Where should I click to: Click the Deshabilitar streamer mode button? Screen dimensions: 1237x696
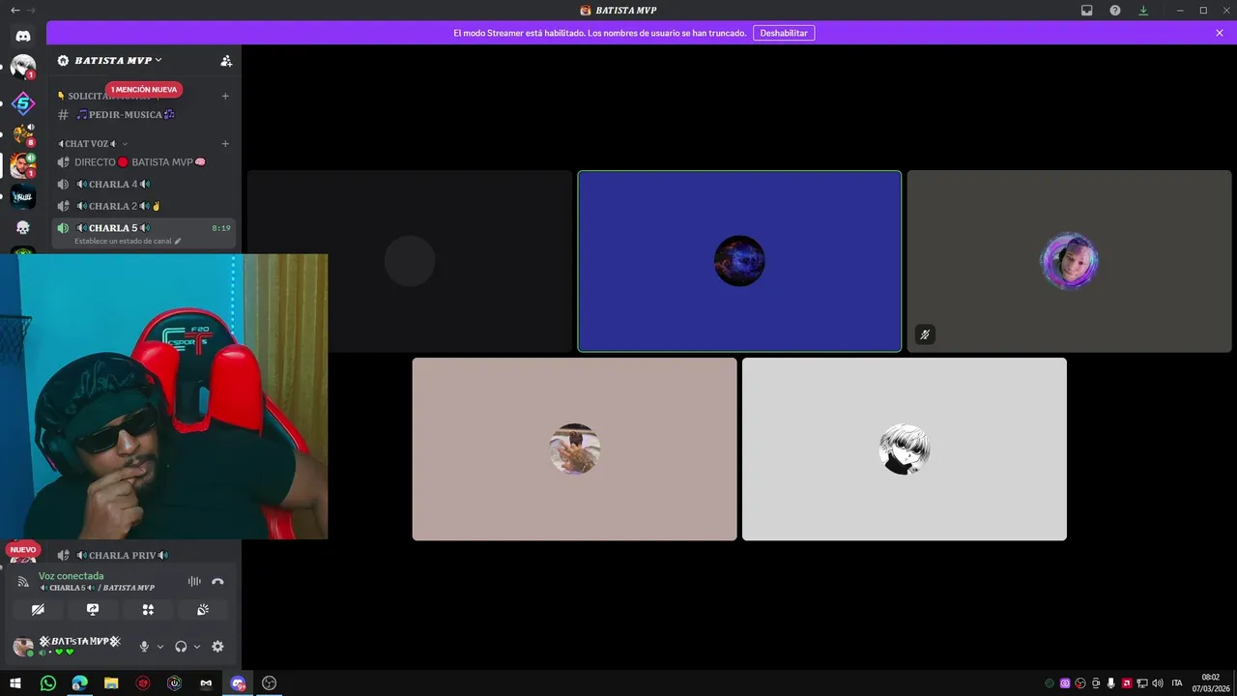tap(784, 33)
